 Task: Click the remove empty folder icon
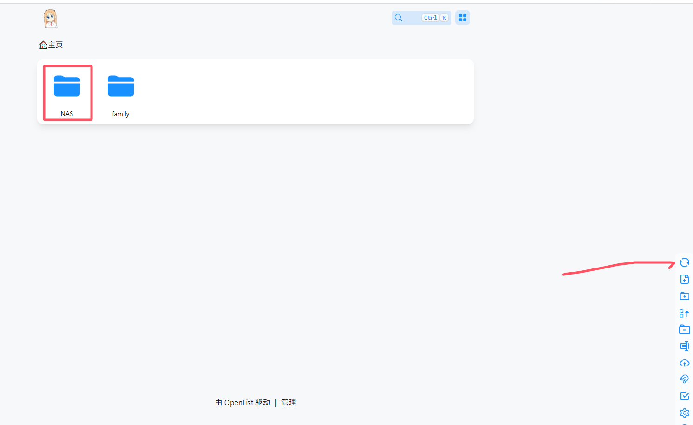[684, 330]
